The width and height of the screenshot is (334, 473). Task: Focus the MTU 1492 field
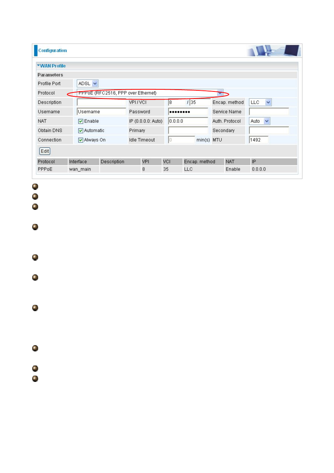click(x=259, y=140)
